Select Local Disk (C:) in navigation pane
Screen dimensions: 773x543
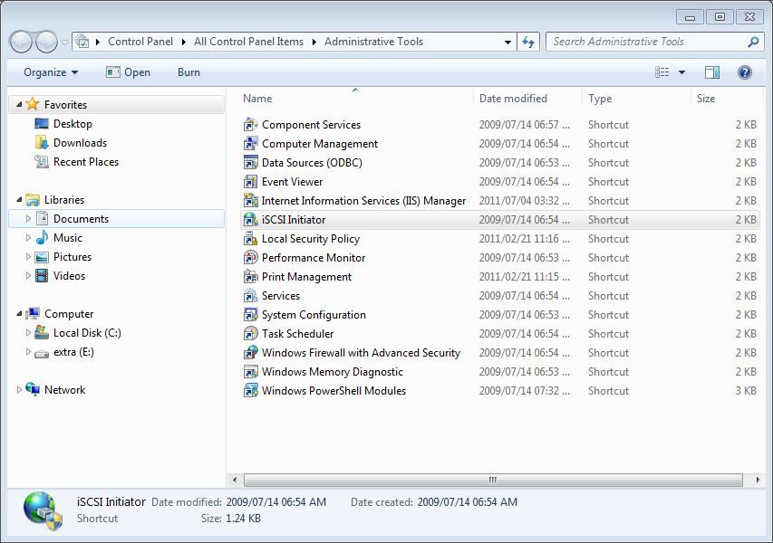pos(87,333)
